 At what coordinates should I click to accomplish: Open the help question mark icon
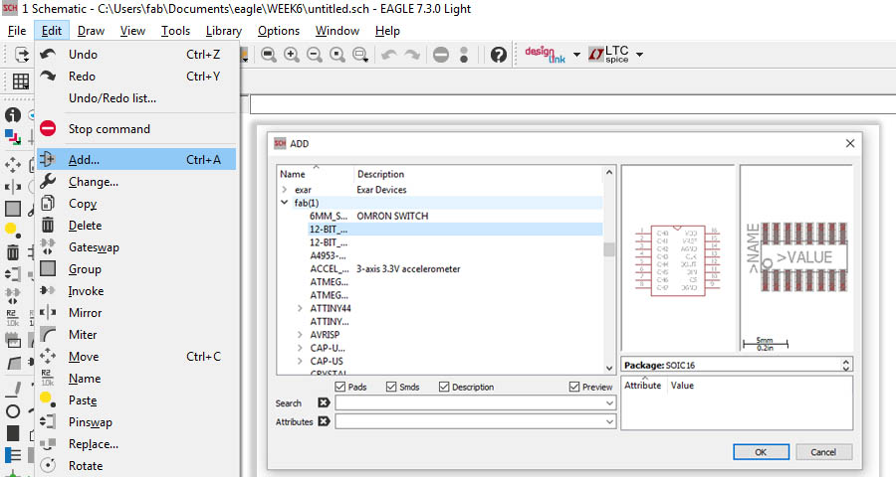(499, 55)
